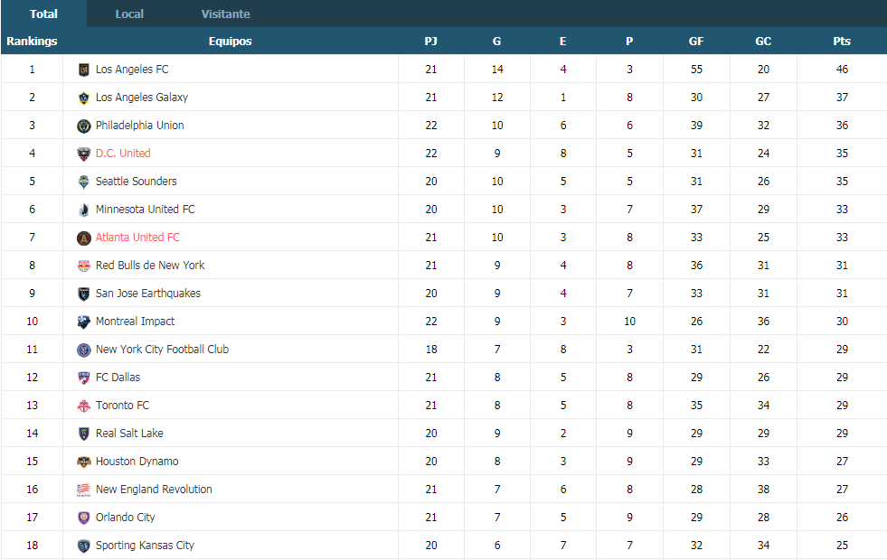Select the Total tab

pos(43,14)
